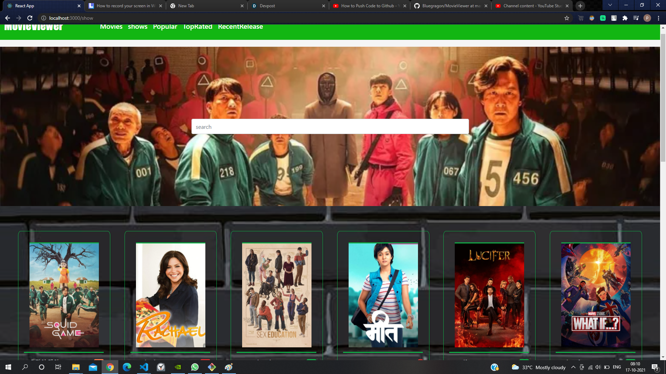Image resolution: width=666 pixels, height=374 pixels.
Task: Expand the tab search dropdown arrow
Action: pos(610,5)
